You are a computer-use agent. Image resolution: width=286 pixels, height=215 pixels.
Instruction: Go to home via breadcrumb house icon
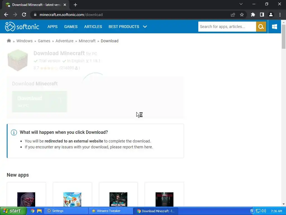tap(9, 41)
